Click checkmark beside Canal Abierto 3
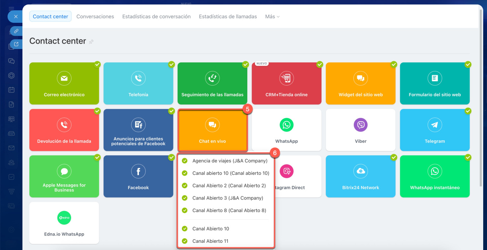The height and width of the screenshot is (250, 487). (x=185, y=198)
